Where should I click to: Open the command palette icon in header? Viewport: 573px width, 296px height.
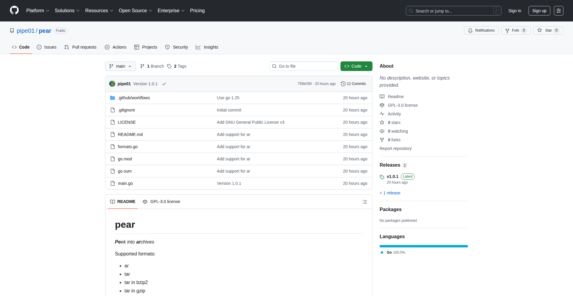[558, 11]
